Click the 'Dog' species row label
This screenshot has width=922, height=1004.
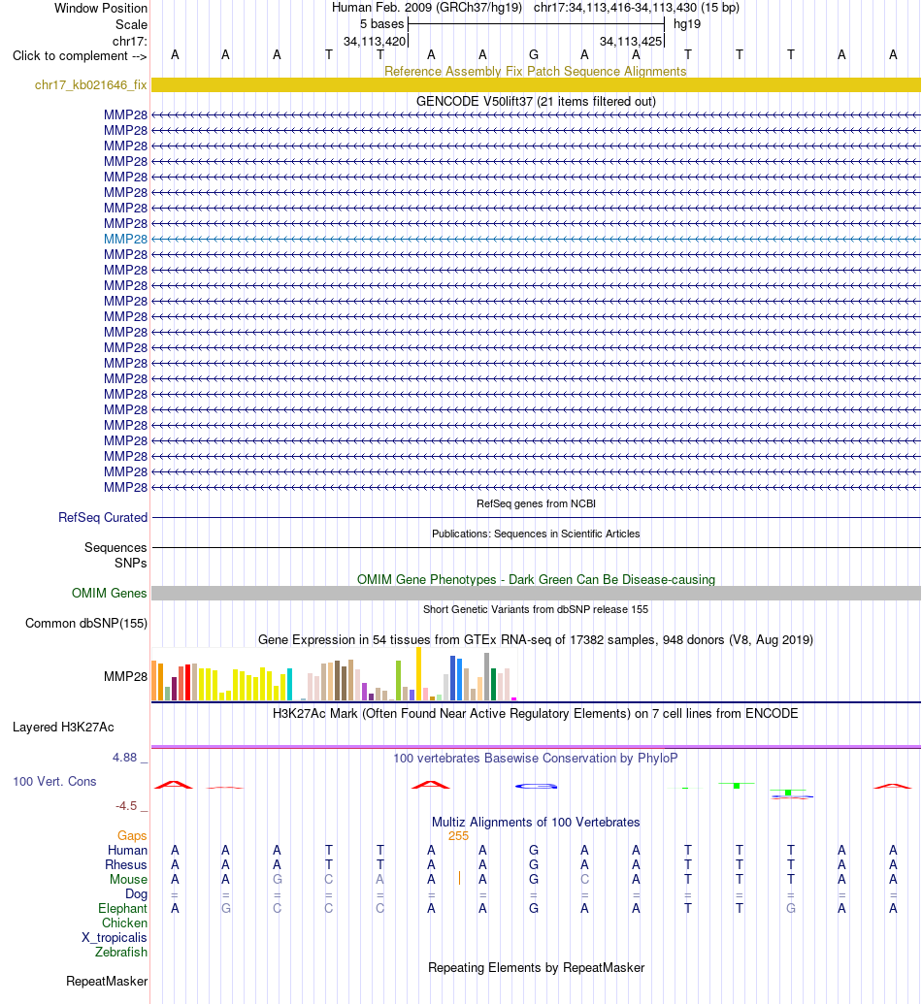pos(136,893)
